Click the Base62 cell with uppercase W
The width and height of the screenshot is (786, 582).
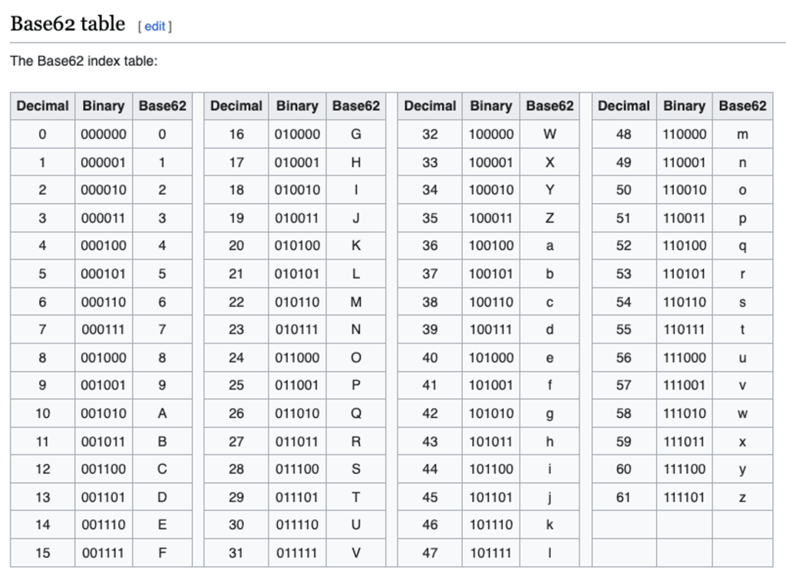click(x=550, y=134)
